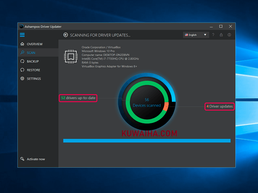The width and height of the screenshot is (258, 193).
Task: Click the US flag language icon
Action: tap(186, 35)
